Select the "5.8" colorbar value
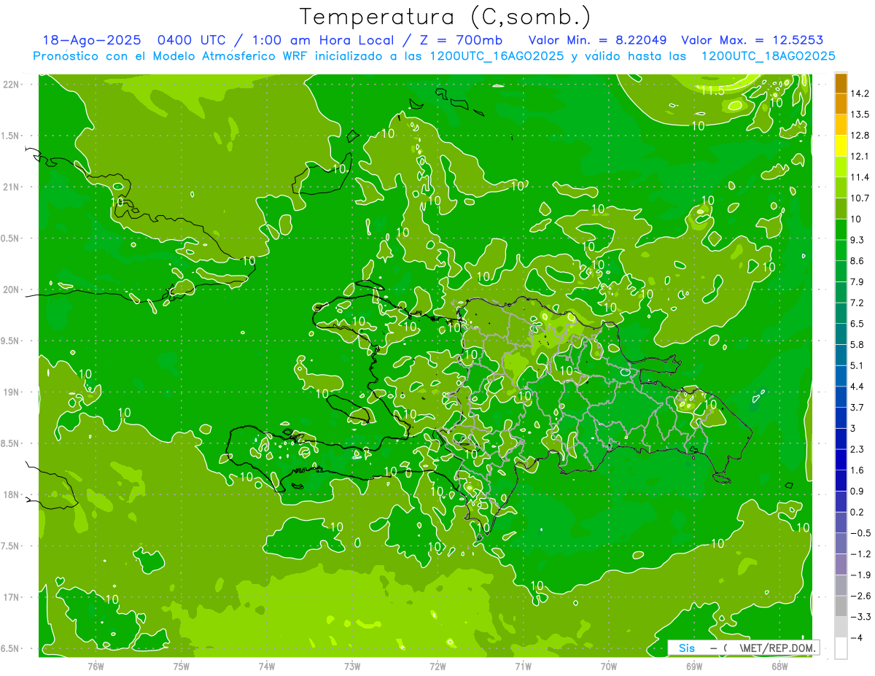This screenshot has width=875, height=676. (x=858, y=345)
